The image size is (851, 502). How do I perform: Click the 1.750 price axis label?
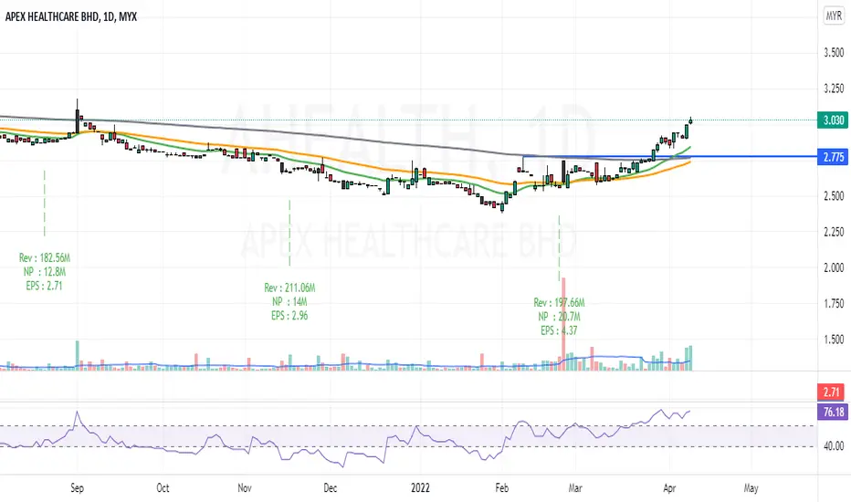point(834,303)
